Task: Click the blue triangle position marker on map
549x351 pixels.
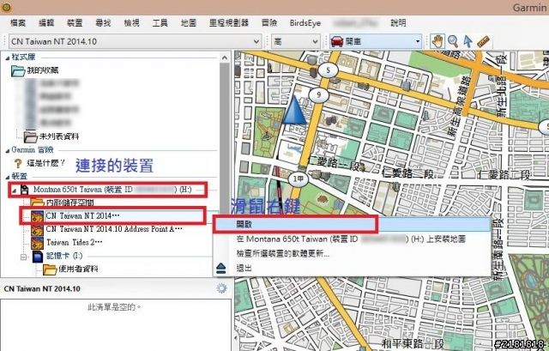Action: point(293,110)
